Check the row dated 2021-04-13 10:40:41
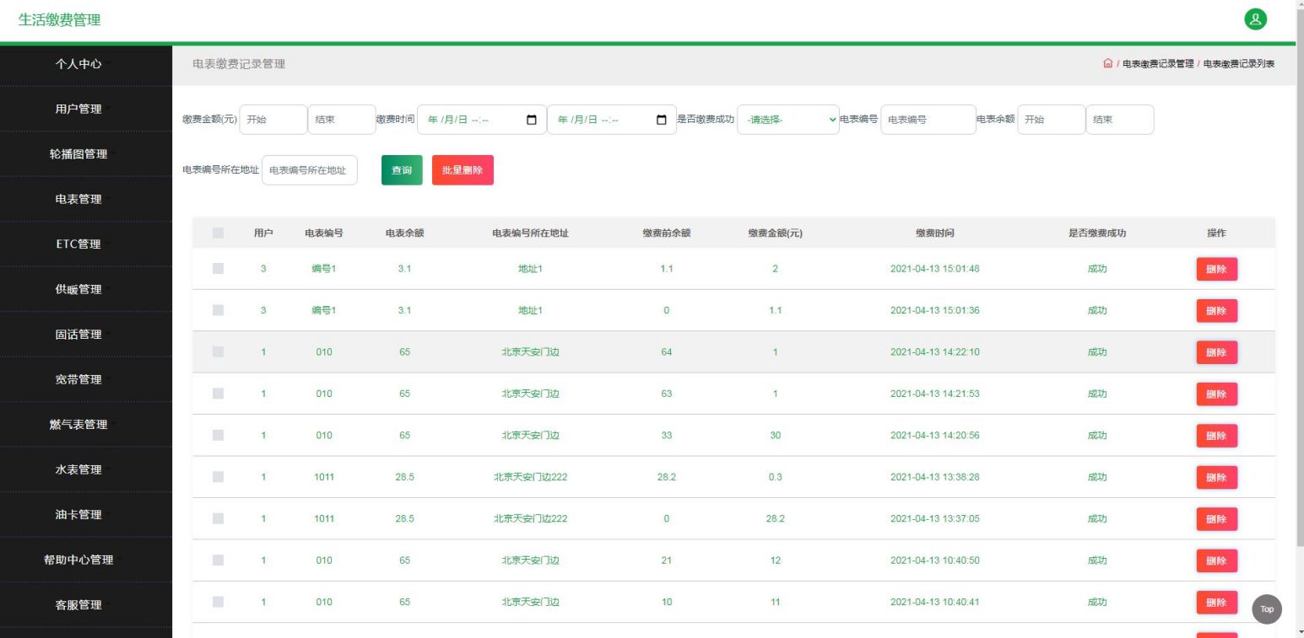Viewport: 1304px width, 638px height. 219,602
